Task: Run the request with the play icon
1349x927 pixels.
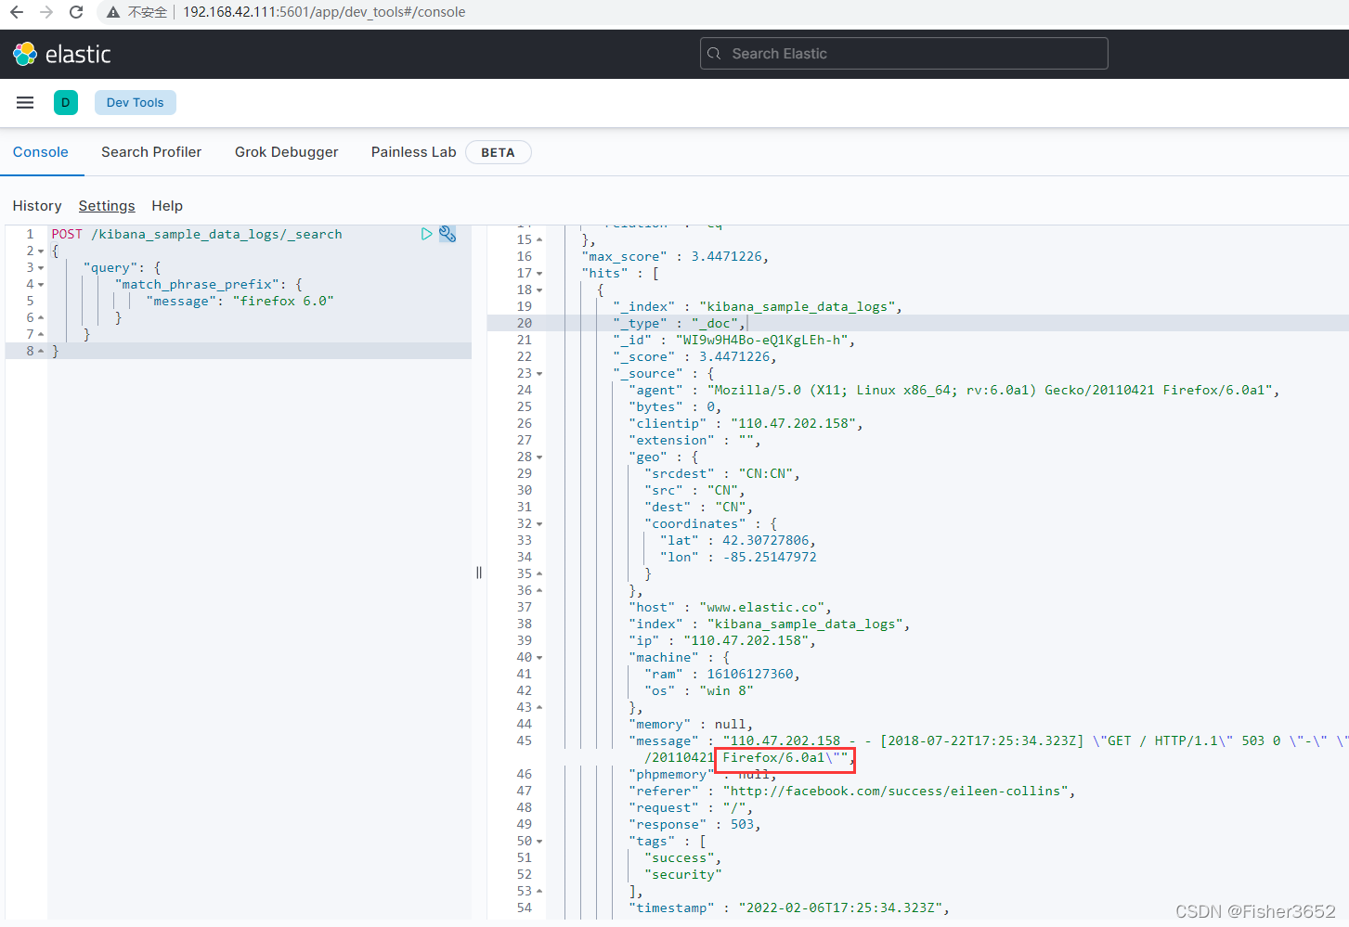Action: click(x=426, y=234)
